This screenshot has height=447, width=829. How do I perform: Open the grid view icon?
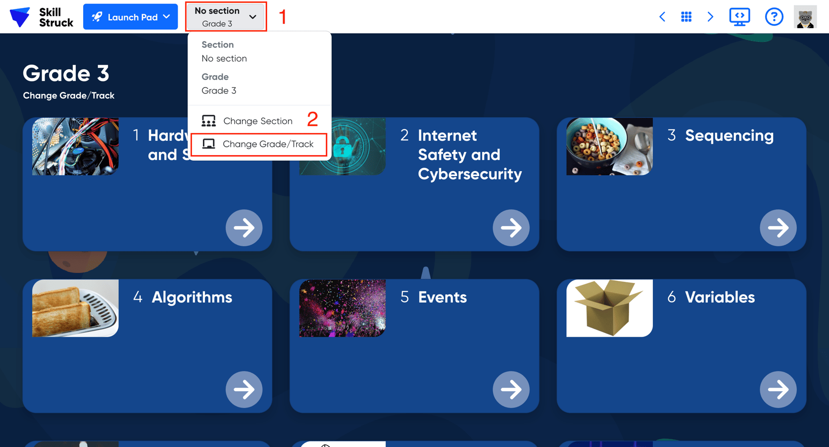click(686, 17)
